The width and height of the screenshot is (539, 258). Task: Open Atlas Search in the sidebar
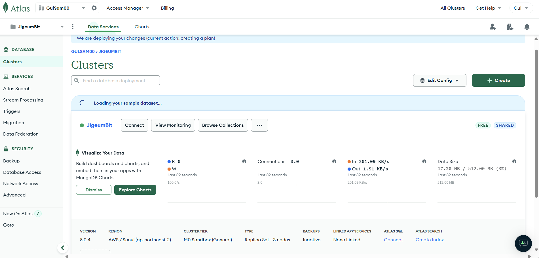click(x=17, y=88)
